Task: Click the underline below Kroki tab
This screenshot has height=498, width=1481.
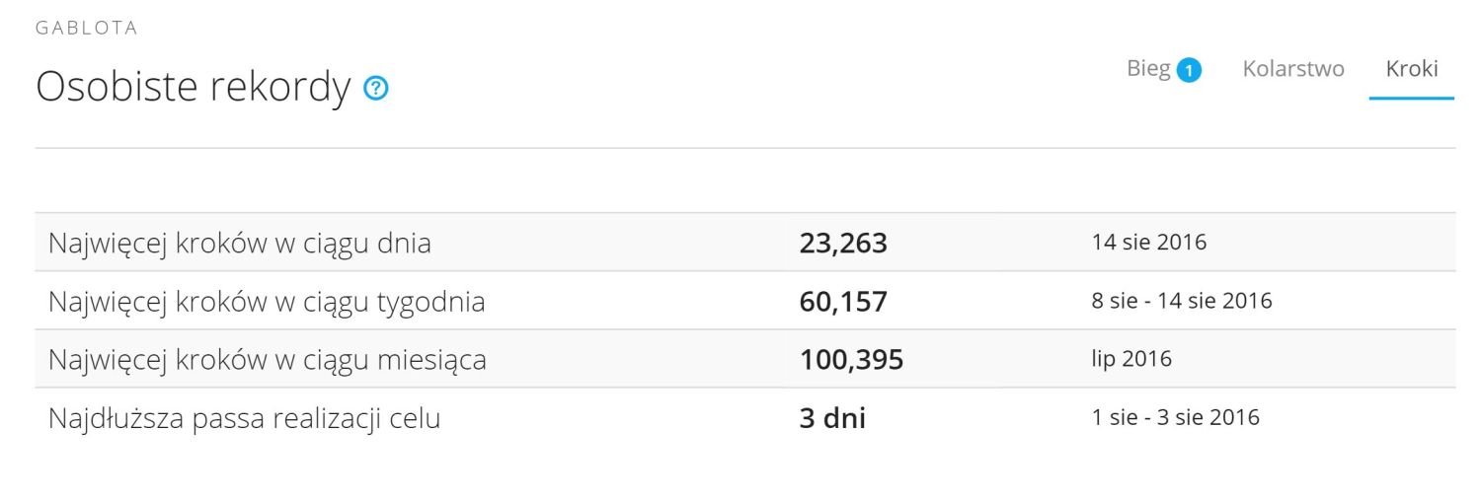Action: point(1412,99)
